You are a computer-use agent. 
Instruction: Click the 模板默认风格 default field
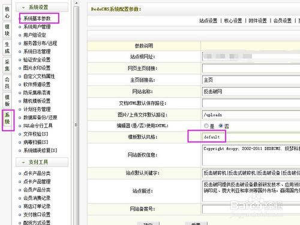coord(251,137)
